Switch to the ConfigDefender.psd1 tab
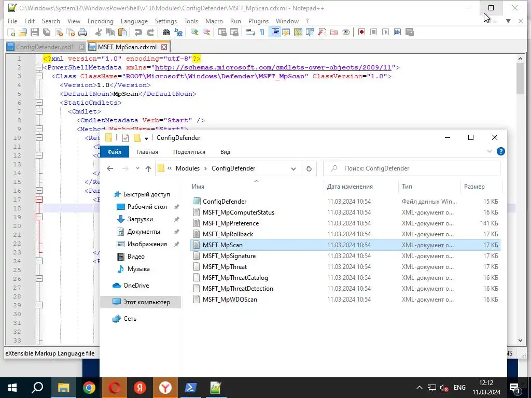This screenshot has width=531, height=398. click(45, 47)
